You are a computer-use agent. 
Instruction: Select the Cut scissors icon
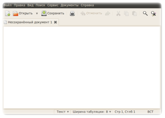(x=118, y=13)
